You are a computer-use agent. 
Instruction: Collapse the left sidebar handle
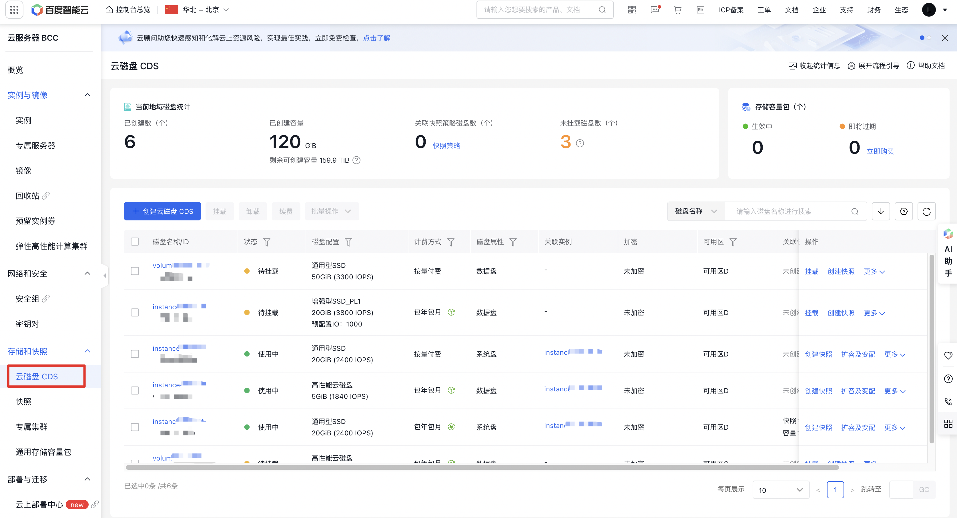105,275
